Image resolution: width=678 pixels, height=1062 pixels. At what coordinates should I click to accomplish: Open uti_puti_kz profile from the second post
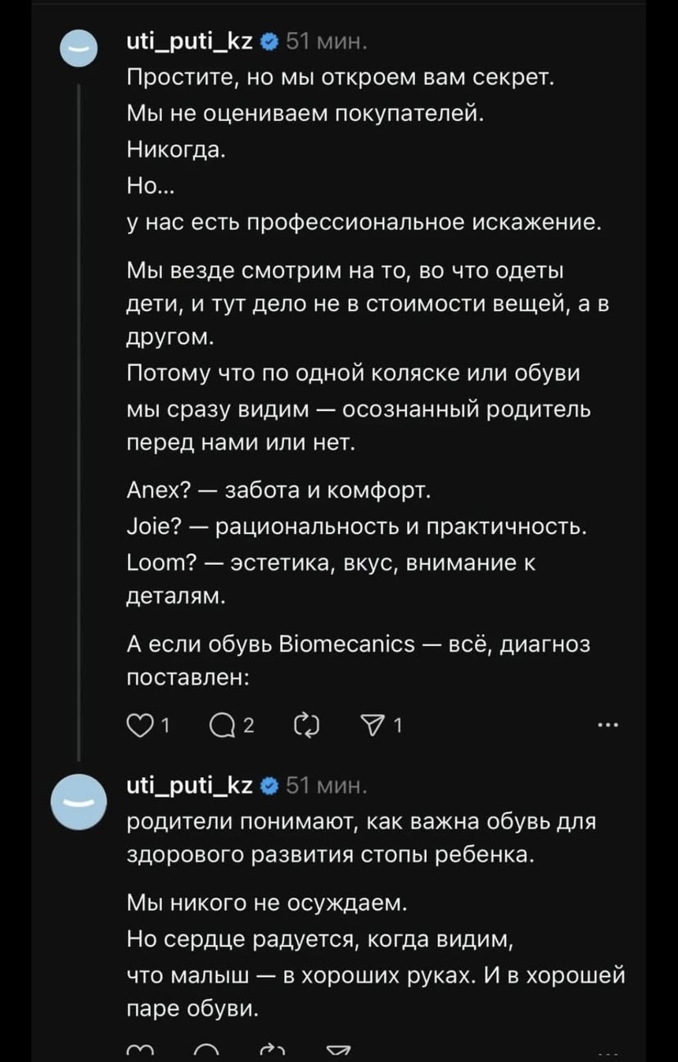(x=192, y=789)
